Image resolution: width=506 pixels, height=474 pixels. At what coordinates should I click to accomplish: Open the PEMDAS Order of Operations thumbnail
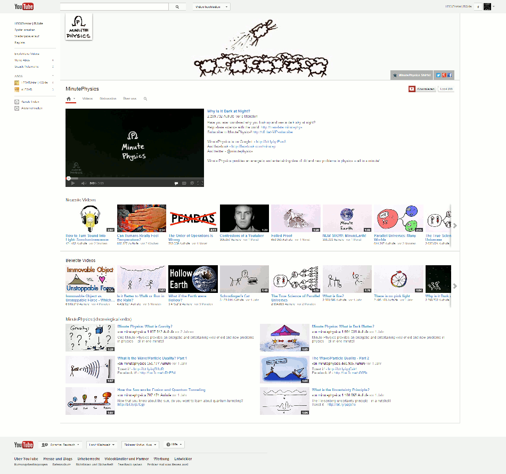tap(193, 218)
